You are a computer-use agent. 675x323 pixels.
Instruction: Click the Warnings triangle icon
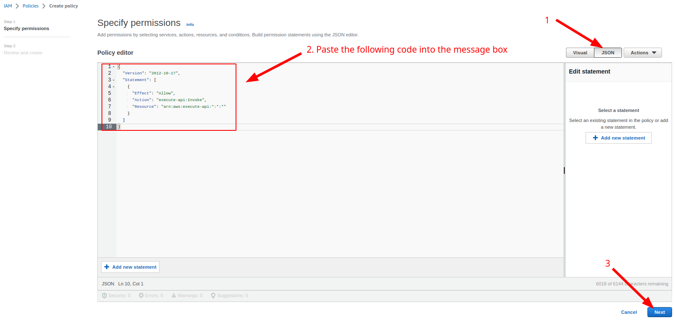click(174, 295)
